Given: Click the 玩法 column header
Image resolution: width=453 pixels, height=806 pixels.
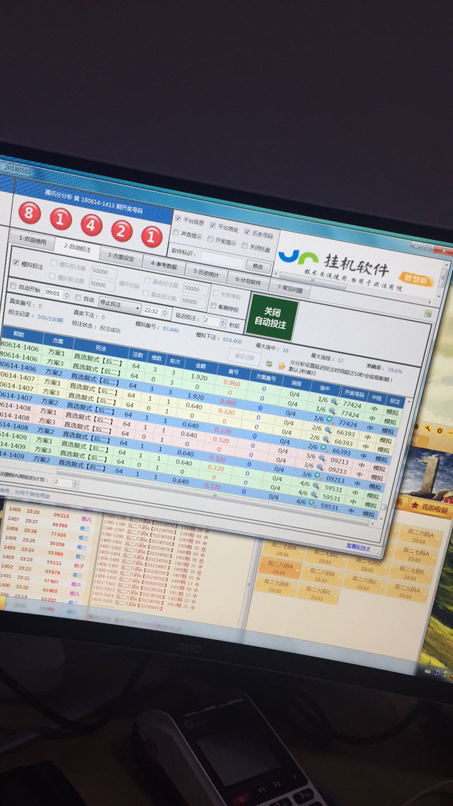Looking at the screenshot, I should pyautogui.click(x=101, y=346).
